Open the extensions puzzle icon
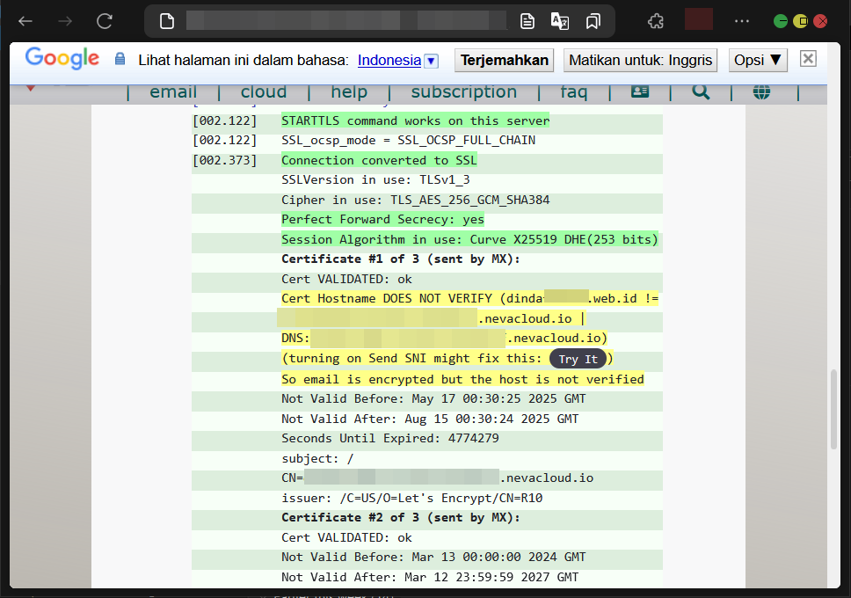This screenshot has width=851, height=598. [656, 21]
